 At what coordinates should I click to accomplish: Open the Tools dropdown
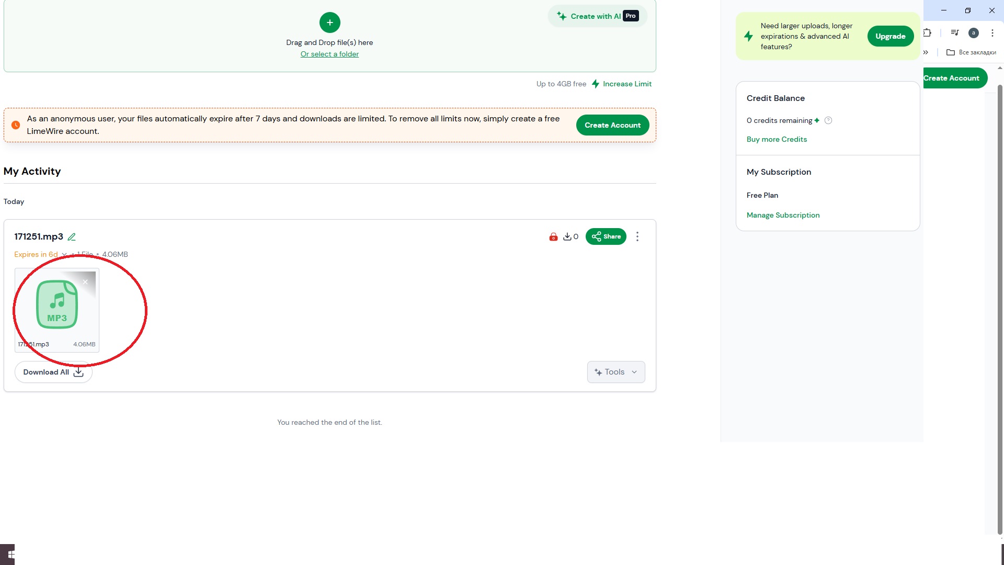tap(615, 372)
